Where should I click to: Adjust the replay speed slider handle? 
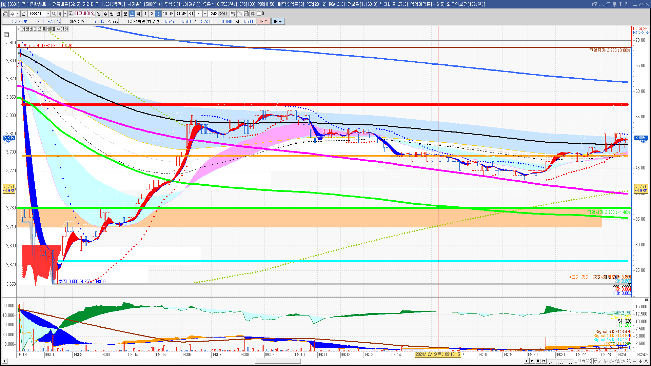(551, 361)
